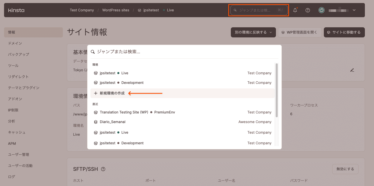Screen dimensions: 374x186
Task: Select jpsitetest Development under 環境
Action: click(121, 83)
